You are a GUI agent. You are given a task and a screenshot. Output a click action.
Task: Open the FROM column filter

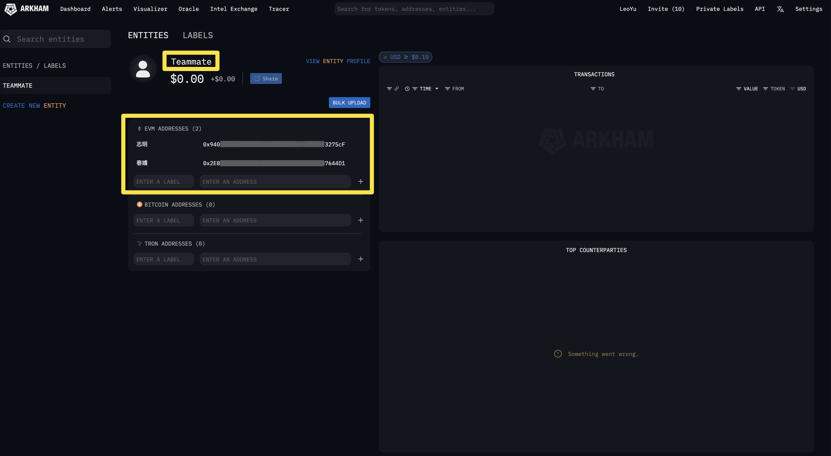447,89
